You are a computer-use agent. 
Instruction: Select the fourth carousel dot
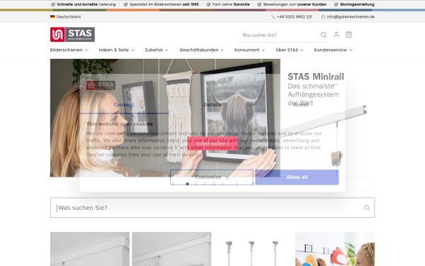(x=214, y=184)
